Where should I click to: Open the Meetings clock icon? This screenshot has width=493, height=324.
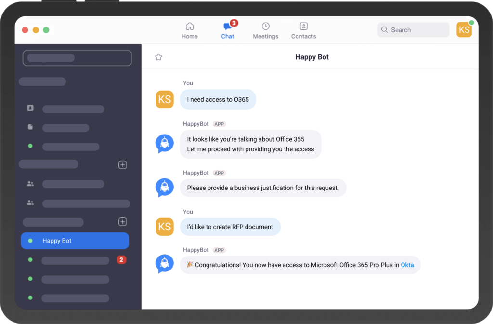point(265,27)
